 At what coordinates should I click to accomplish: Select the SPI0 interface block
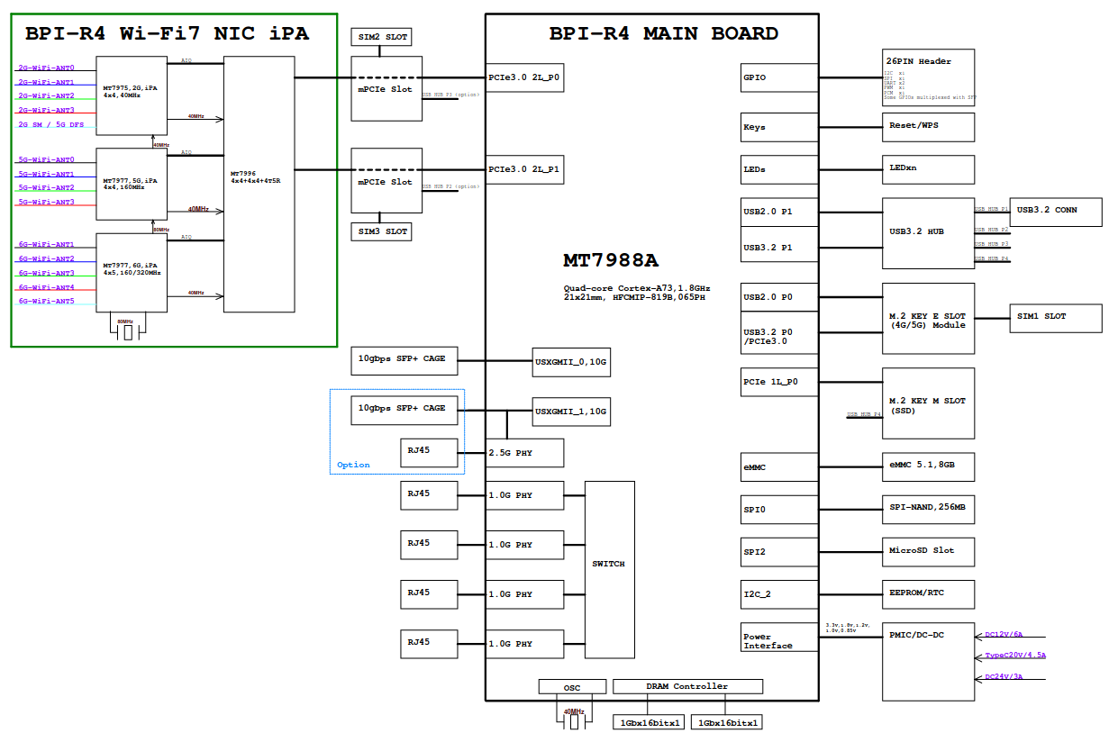pos(779,510)
